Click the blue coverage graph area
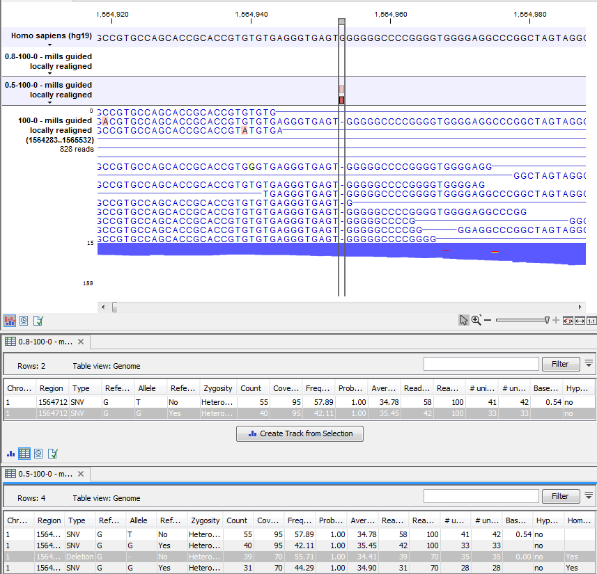This screenshot has height=574, width=597. click(341, 253)
